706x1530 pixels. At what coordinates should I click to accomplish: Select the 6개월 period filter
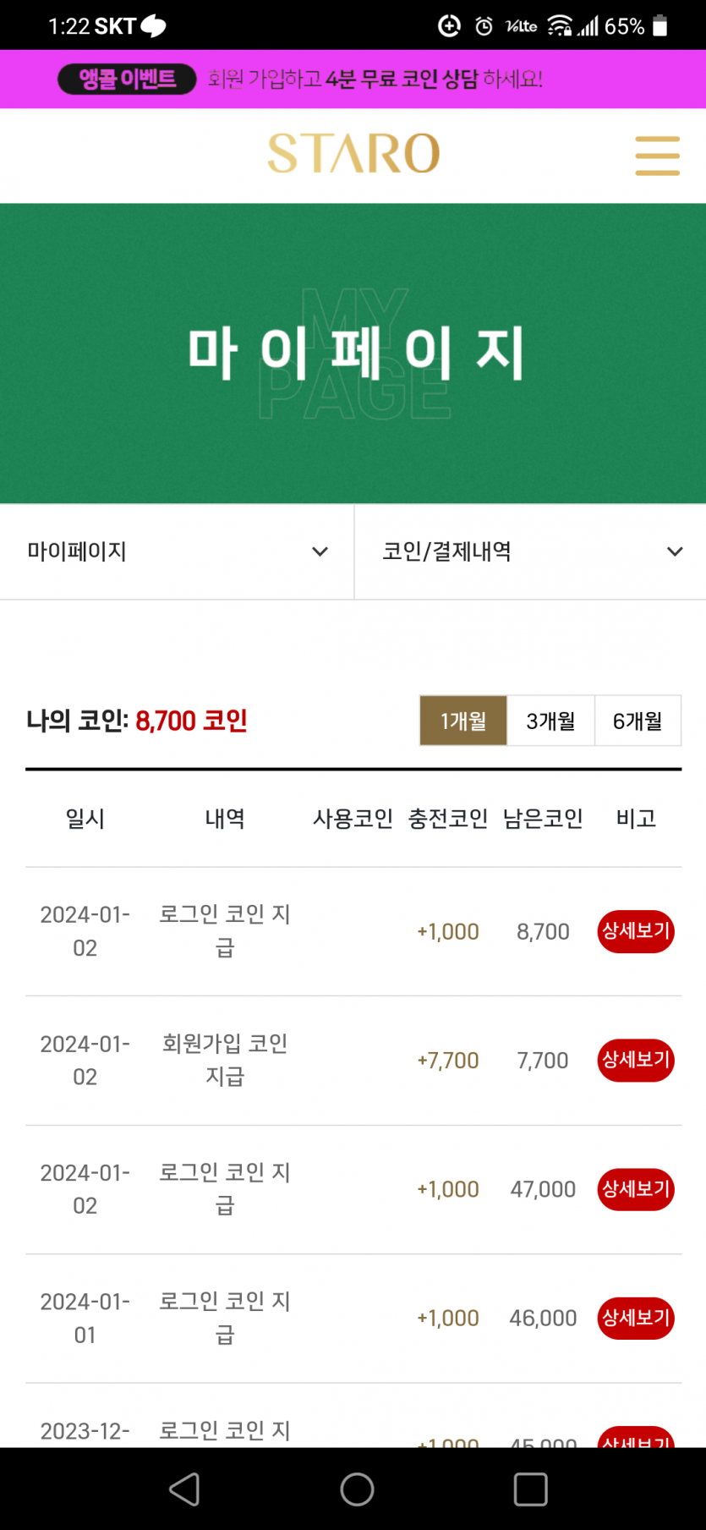click(638, 721)
